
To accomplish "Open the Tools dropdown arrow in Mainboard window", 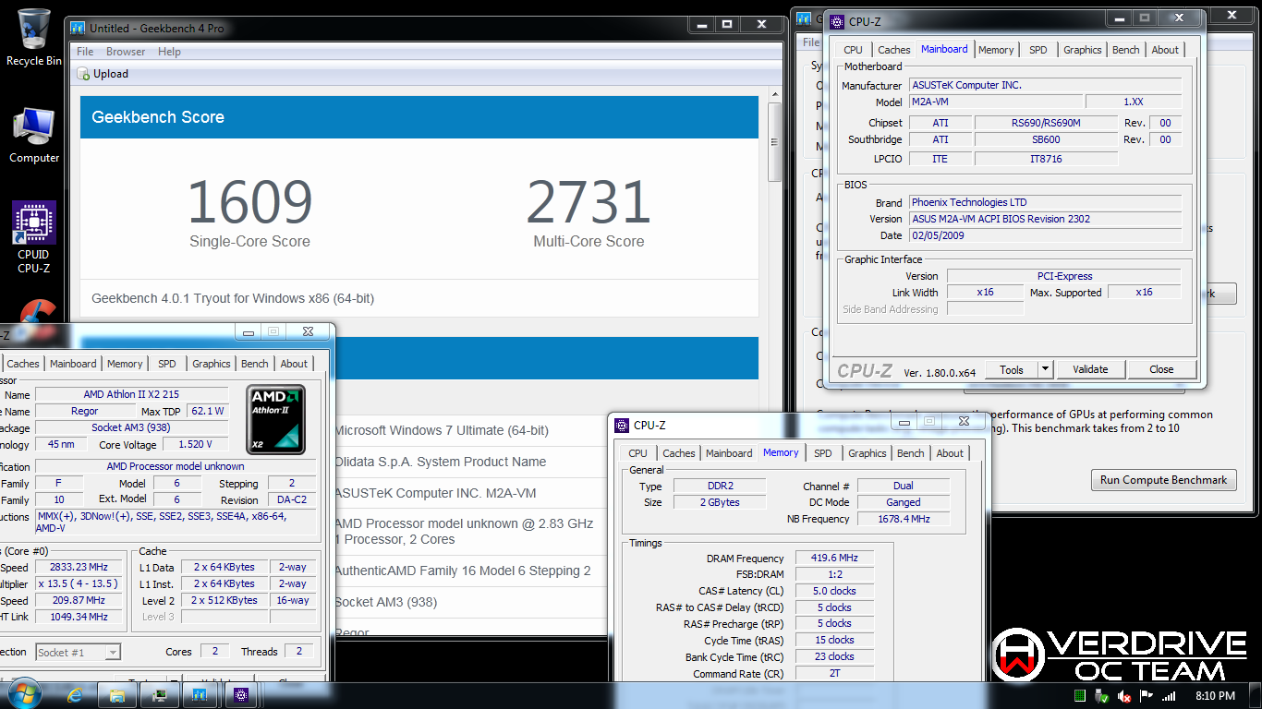I will tap(1046, 369).
